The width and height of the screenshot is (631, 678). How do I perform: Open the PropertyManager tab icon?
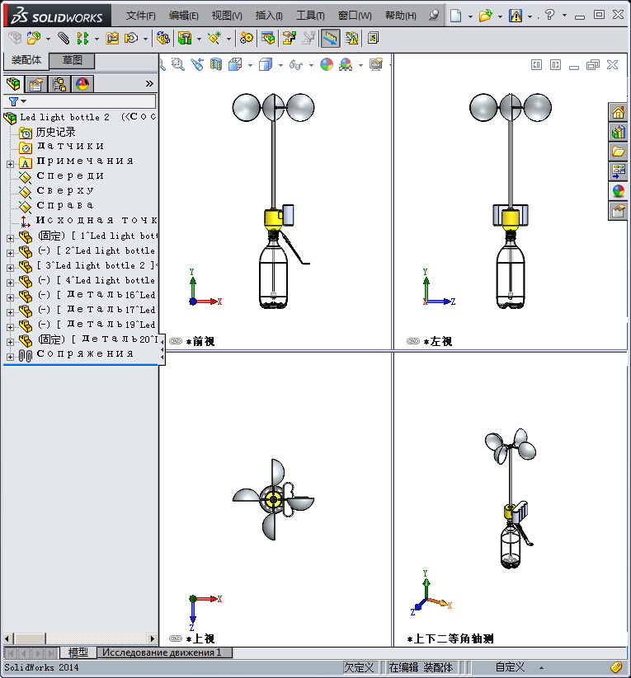point(36,83)
